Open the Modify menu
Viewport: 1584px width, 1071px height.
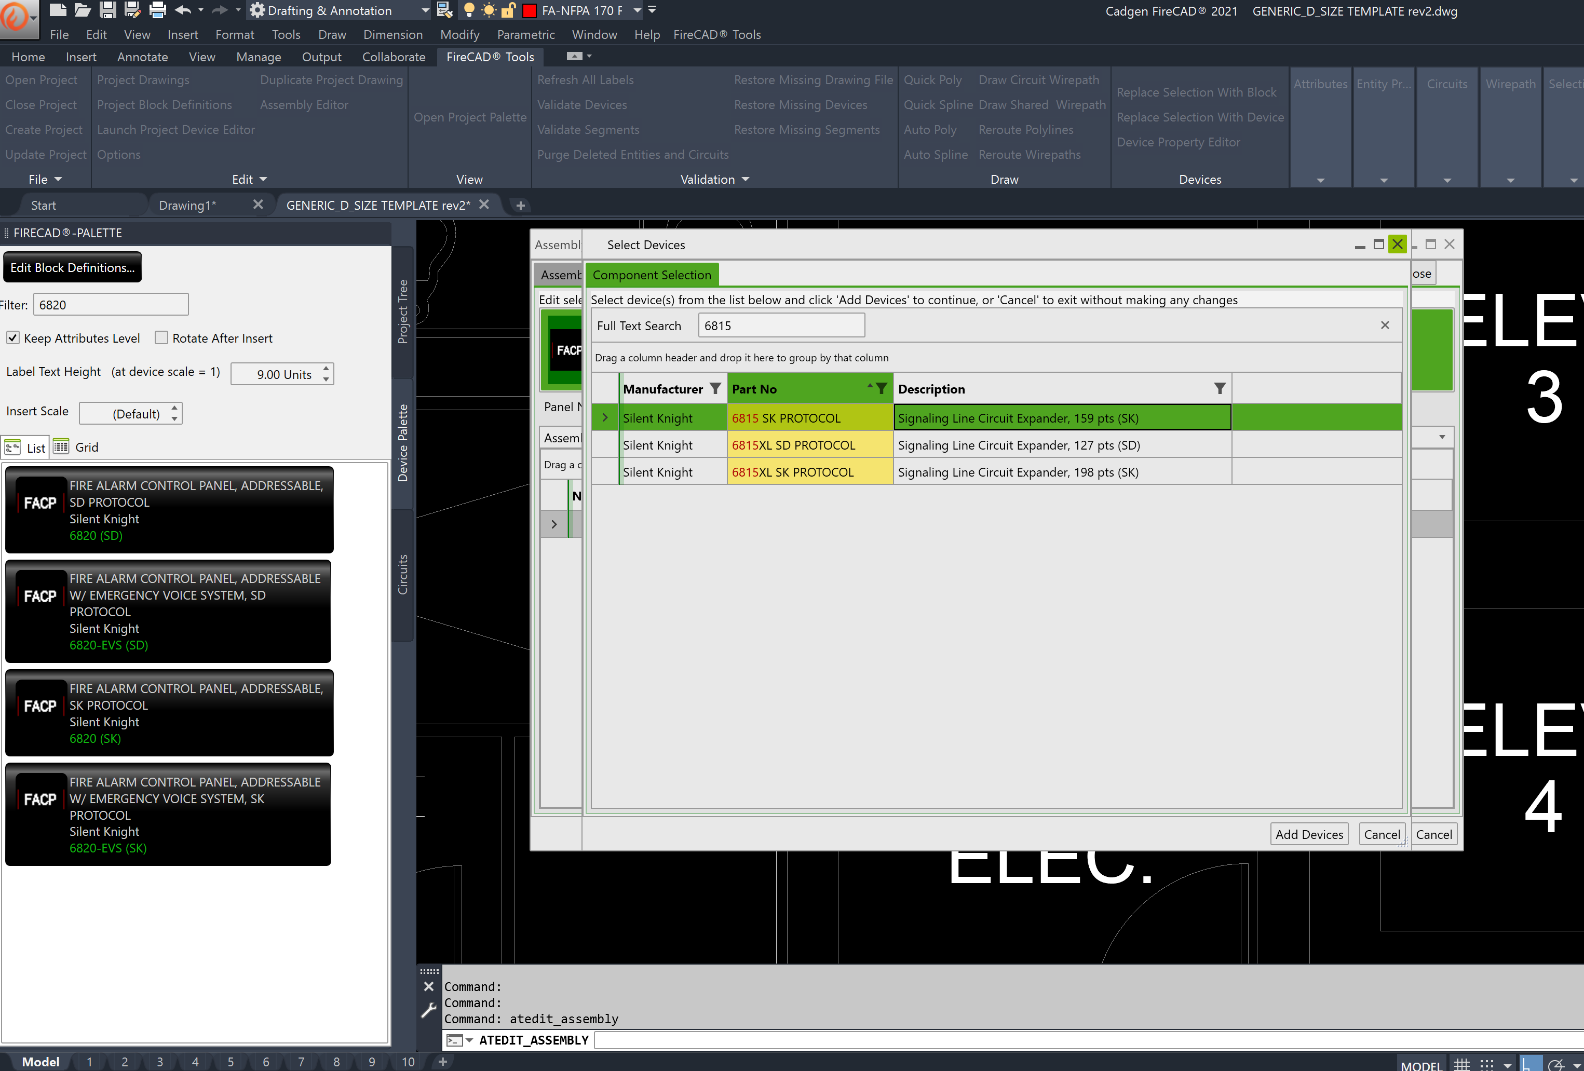pos(459,34)
